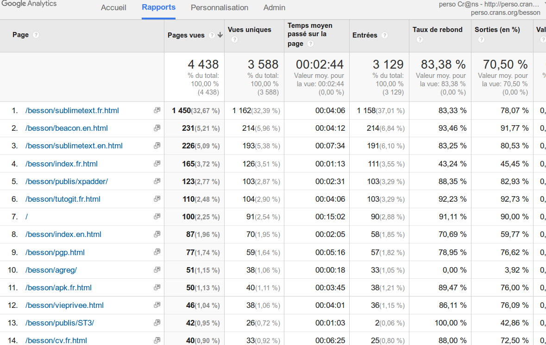The height and width of the screenshot is (345, 546).
Task: Click the /besson/index.fr.html link
Action: coord(62,164)
